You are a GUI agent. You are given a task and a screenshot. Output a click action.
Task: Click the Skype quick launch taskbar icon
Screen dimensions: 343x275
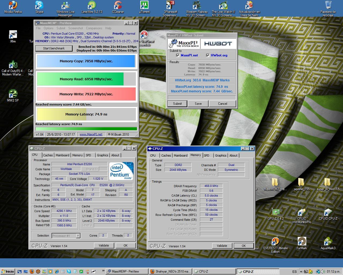coord(69,272)
